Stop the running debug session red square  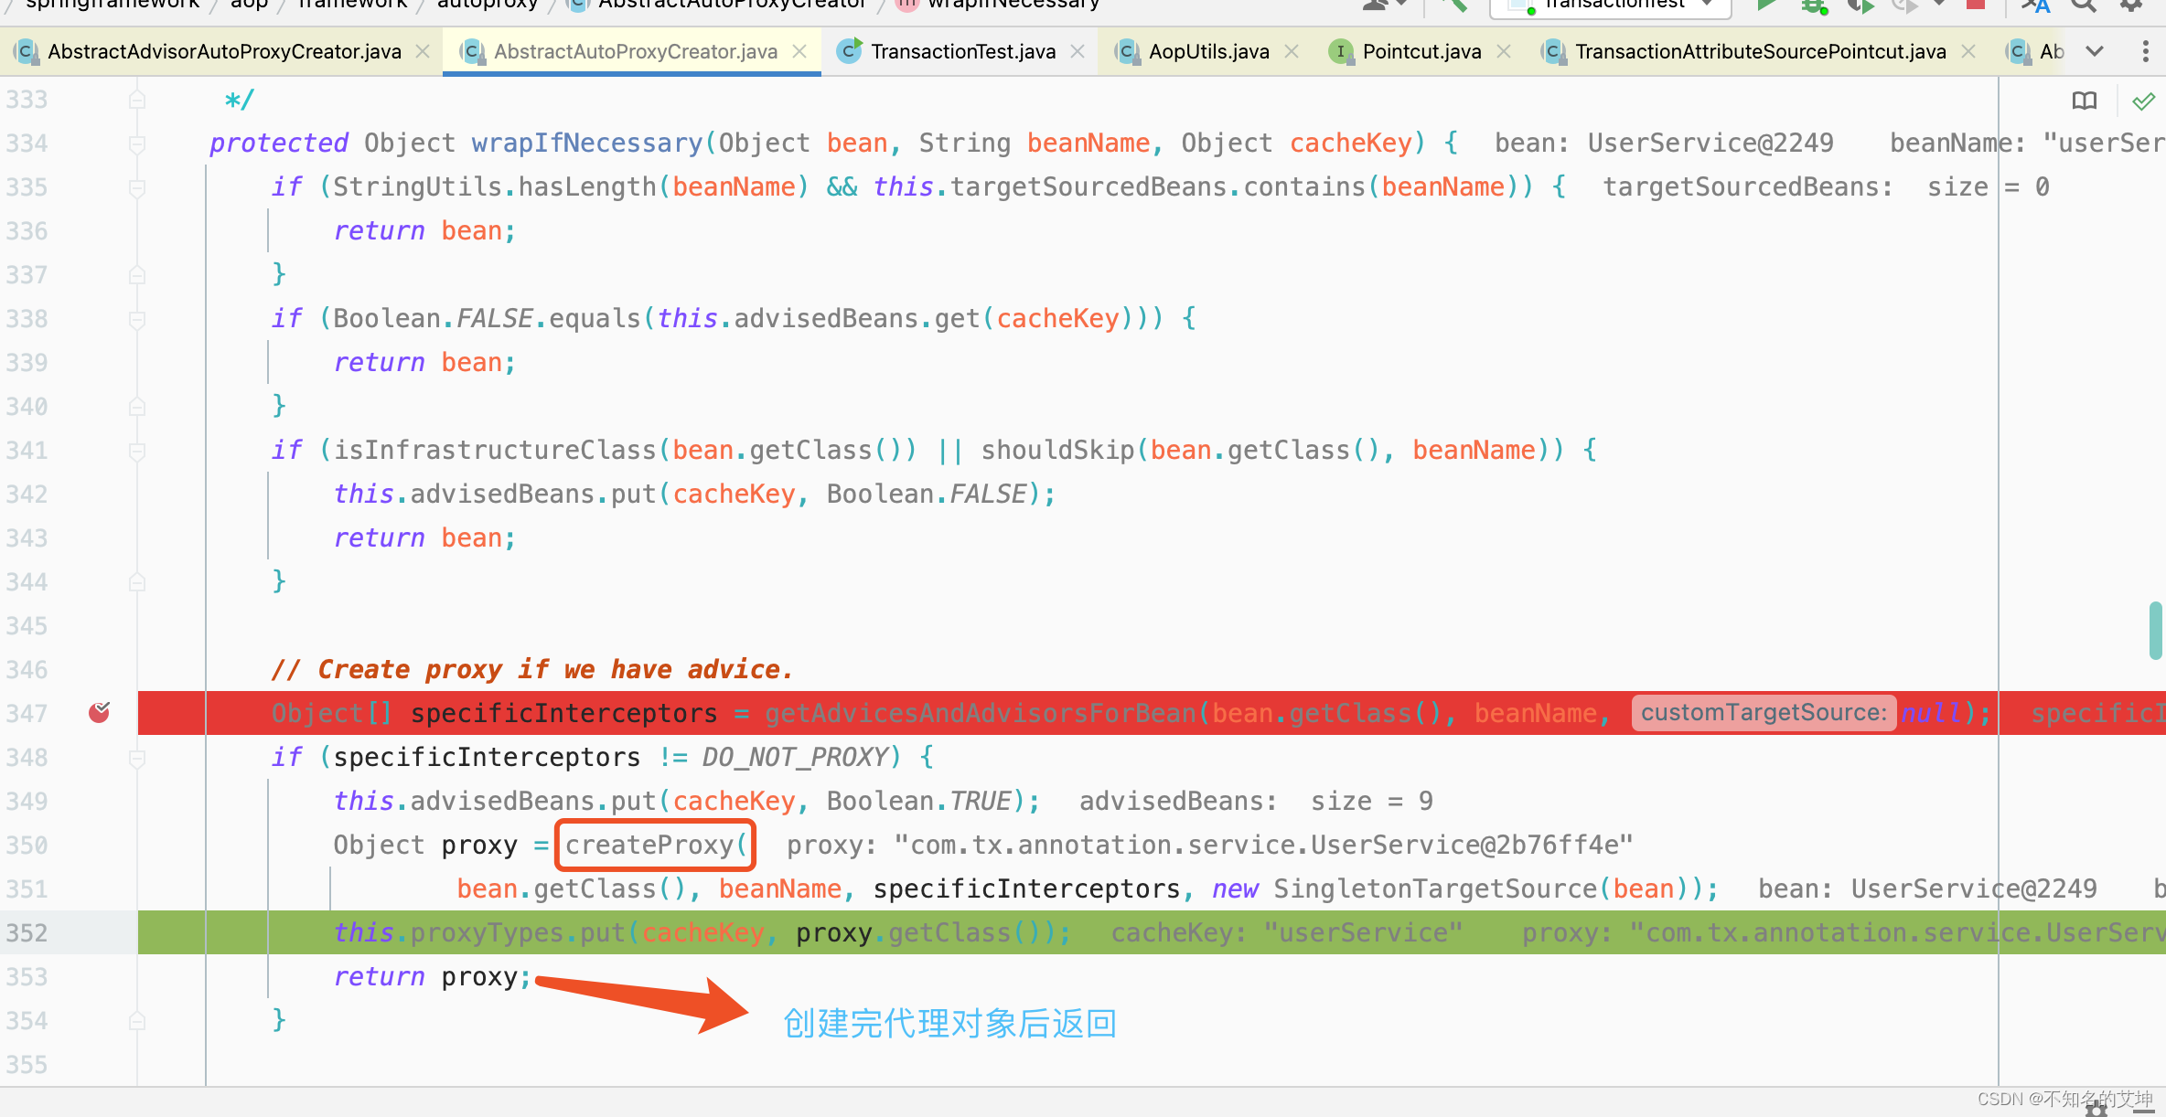(x=1976, y=5)
